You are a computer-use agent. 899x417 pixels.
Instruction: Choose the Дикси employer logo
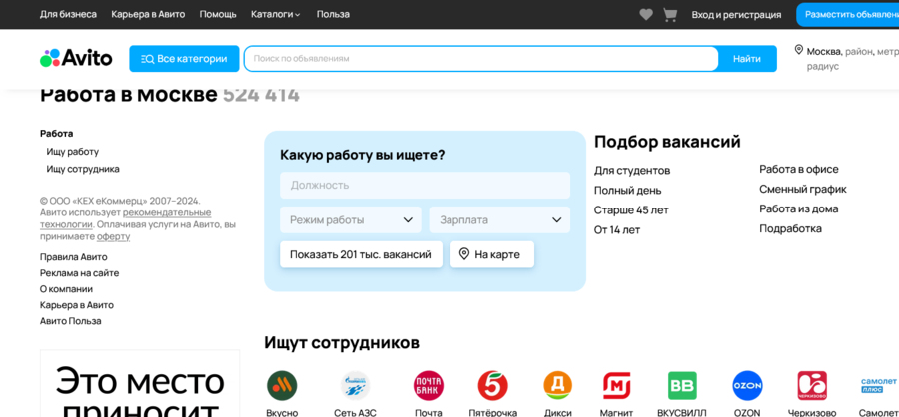click(557, 385)
